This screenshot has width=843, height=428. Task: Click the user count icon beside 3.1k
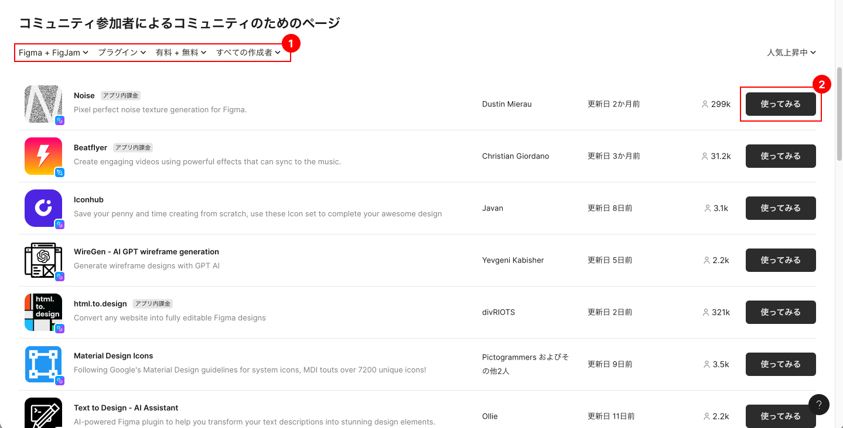[x=708, y=208]
